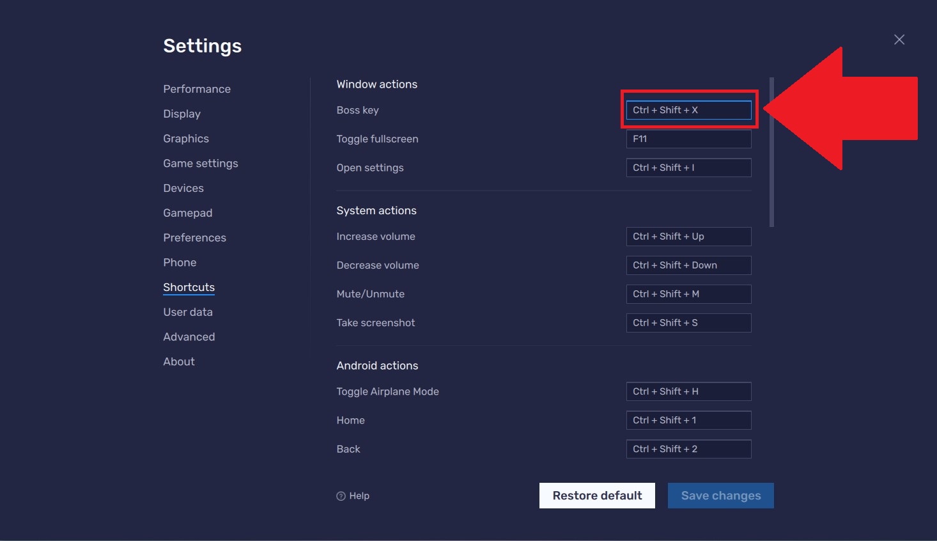
Task: Switch to the Graphics settings section
Action: coord(185,138)
